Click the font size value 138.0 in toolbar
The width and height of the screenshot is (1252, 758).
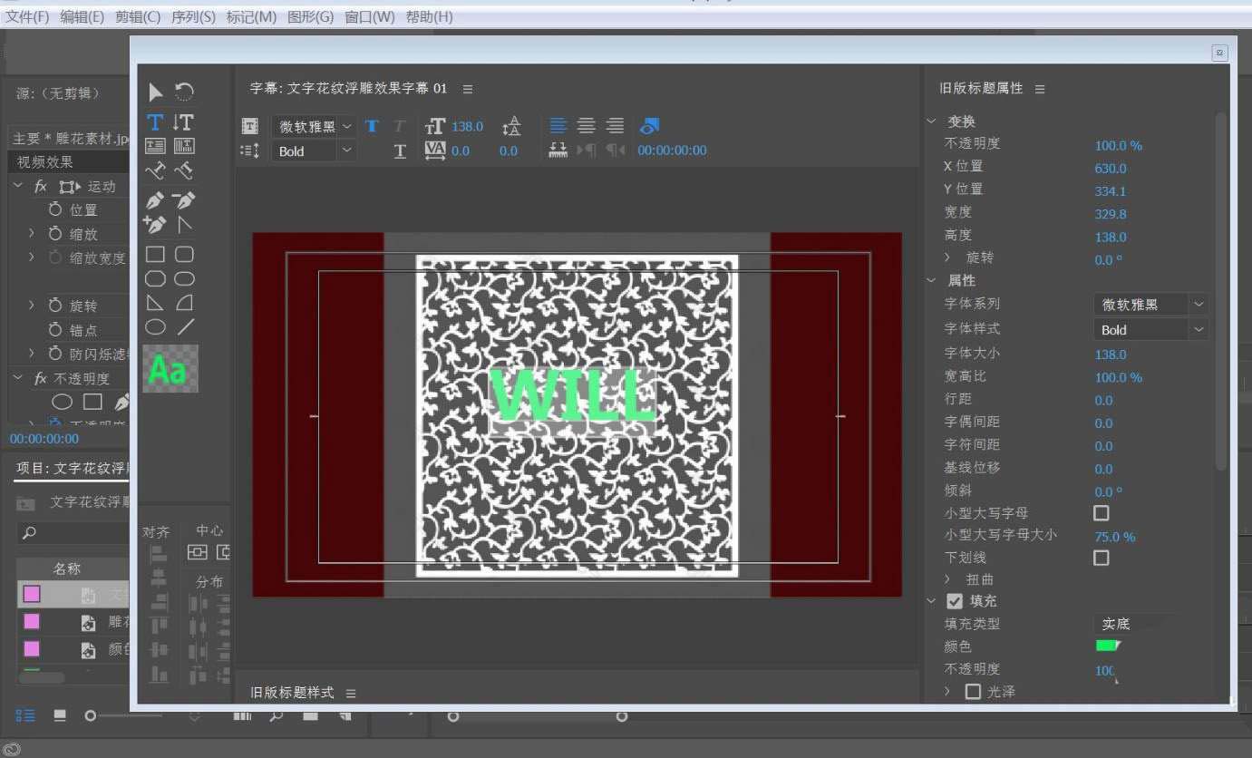pos(467,127)
